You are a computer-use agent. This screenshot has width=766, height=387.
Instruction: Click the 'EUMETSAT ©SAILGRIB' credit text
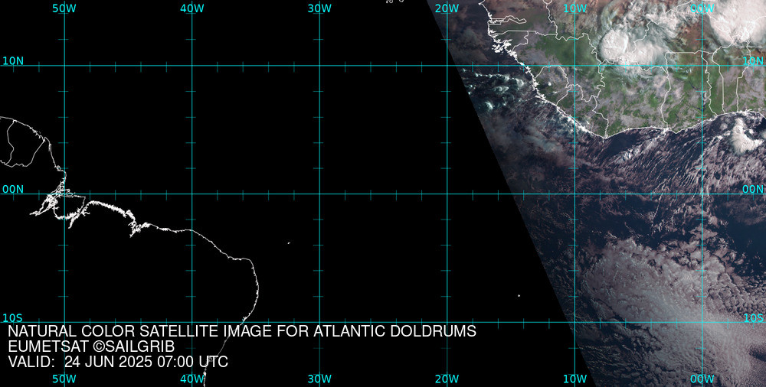(x=91, y=346)
